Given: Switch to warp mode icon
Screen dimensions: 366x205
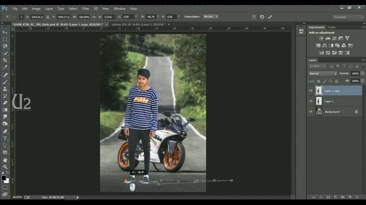Looking at the screenshot, I should [254, 17].
